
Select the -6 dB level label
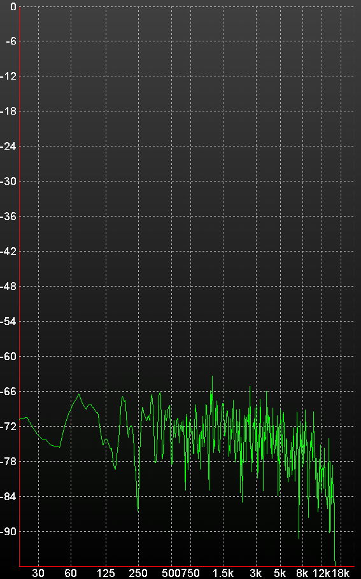click(11, 41)
